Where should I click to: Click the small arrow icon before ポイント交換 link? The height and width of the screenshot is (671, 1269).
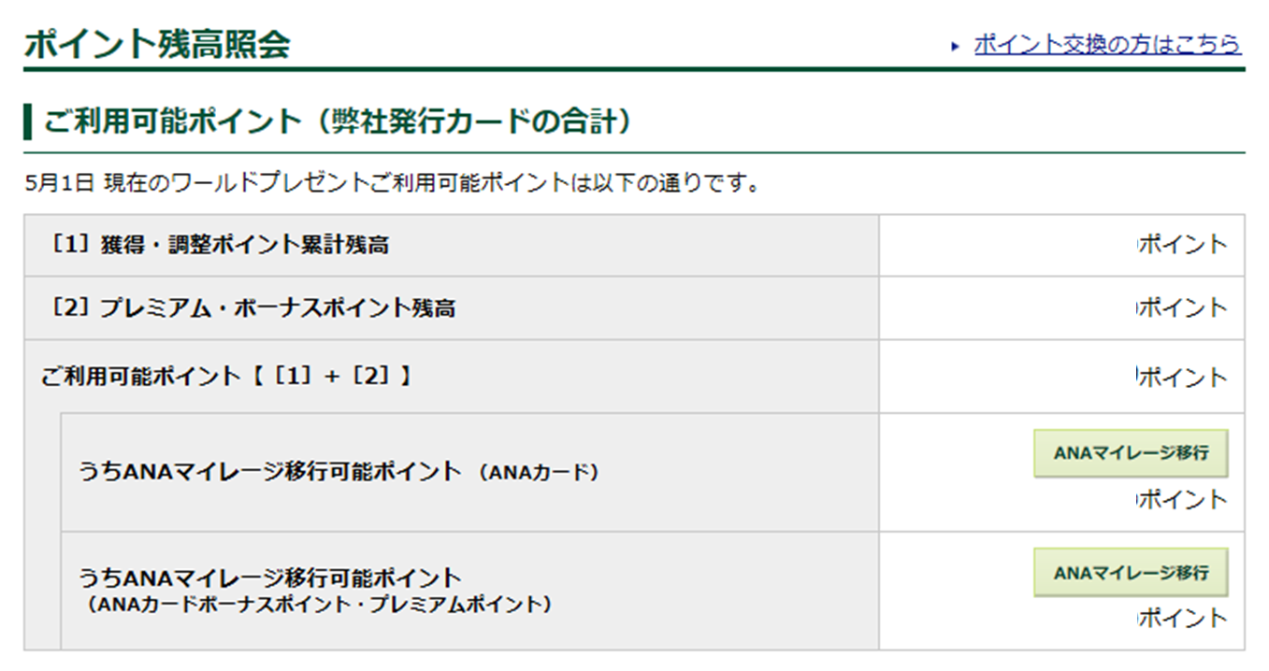[x=955, y=46]
